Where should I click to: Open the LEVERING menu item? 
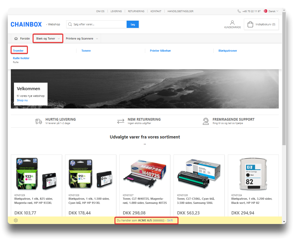tap(116, 11)
